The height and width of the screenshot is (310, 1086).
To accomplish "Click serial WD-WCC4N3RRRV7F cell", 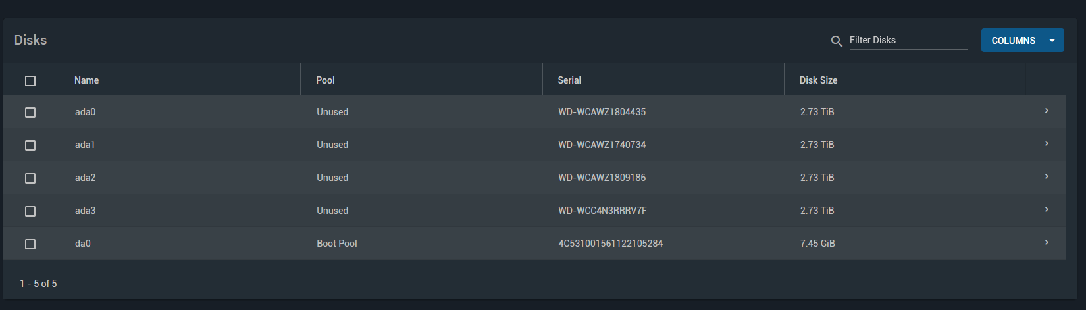I will 602,211.
